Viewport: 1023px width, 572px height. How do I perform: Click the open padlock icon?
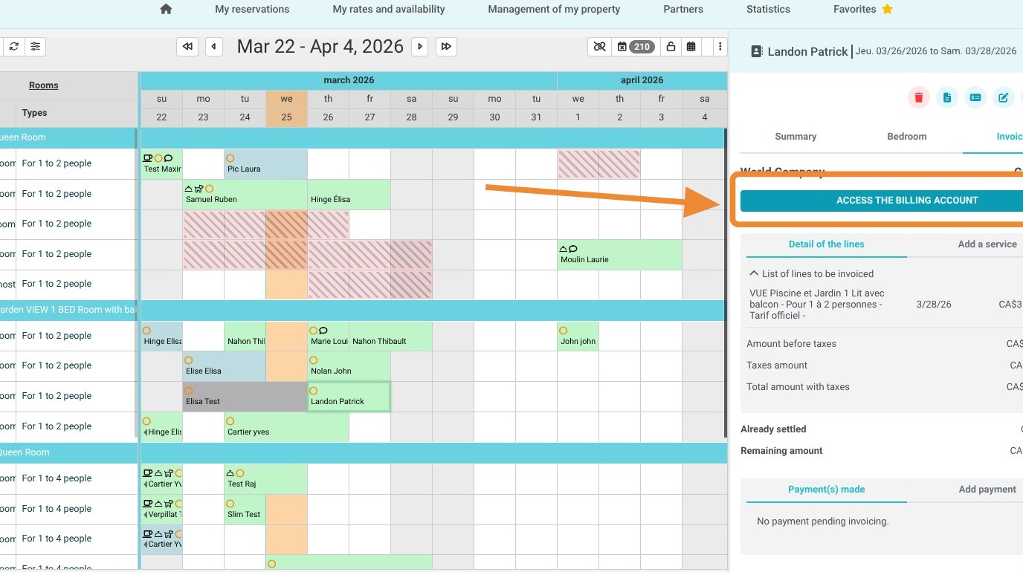tap(671, 47)
